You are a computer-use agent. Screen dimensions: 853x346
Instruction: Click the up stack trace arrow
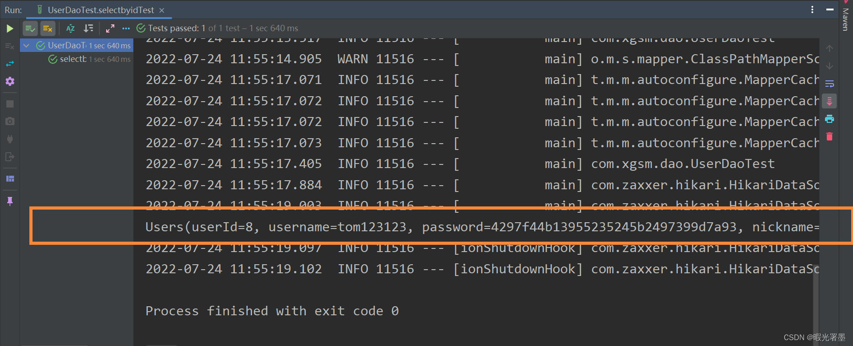pyautogui.click(x=830, y=48)
